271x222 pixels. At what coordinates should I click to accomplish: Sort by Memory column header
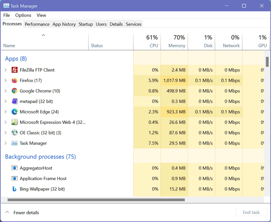(x=174, y=41)
